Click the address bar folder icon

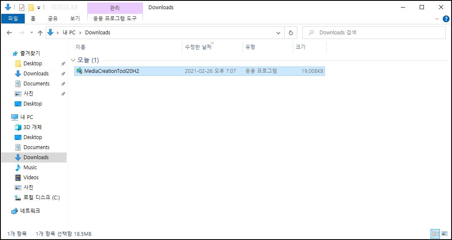pyautogui.click(x=50, y=33)
